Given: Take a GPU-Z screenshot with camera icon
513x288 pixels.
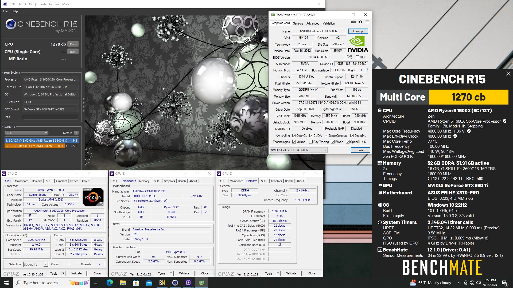Looking at the screenshot, I should point(353,22).
